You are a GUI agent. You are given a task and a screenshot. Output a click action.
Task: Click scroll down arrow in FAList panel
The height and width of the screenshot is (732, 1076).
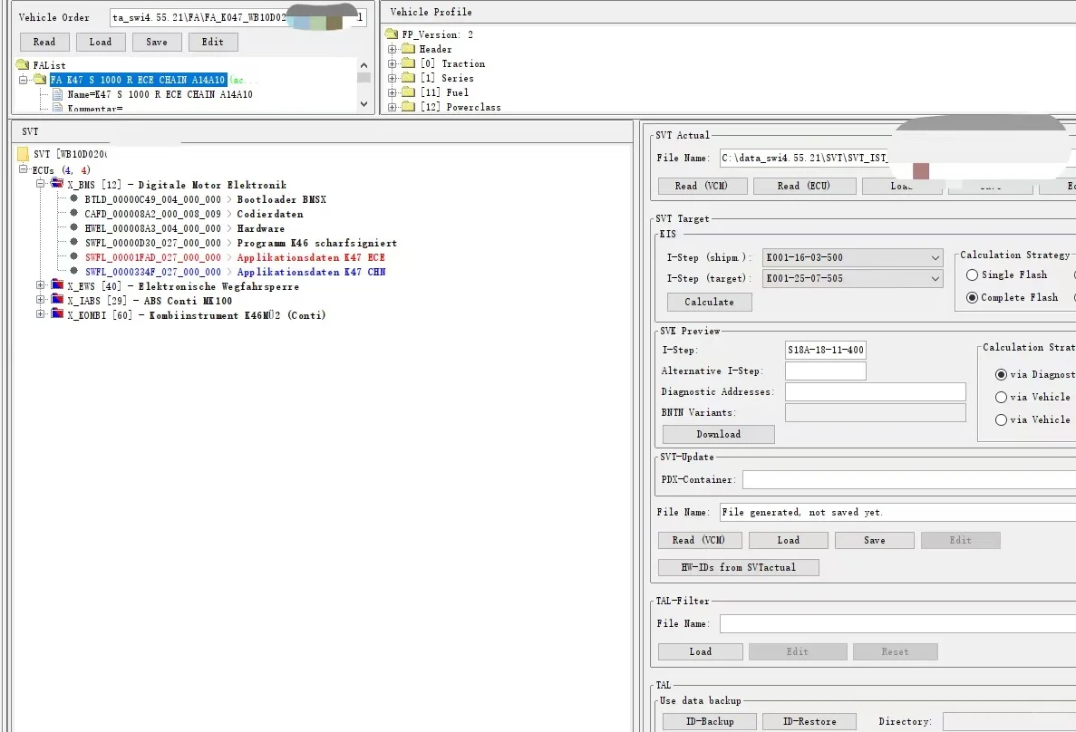(x=364, y=104)
